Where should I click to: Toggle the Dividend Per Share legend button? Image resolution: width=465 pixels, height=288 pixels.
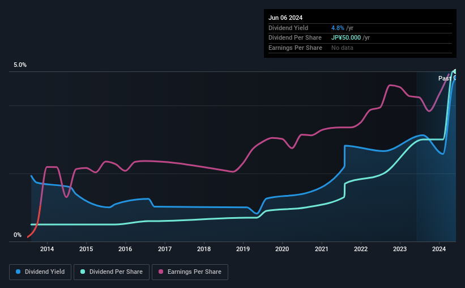pyautogui.click(x=112, y=272)
